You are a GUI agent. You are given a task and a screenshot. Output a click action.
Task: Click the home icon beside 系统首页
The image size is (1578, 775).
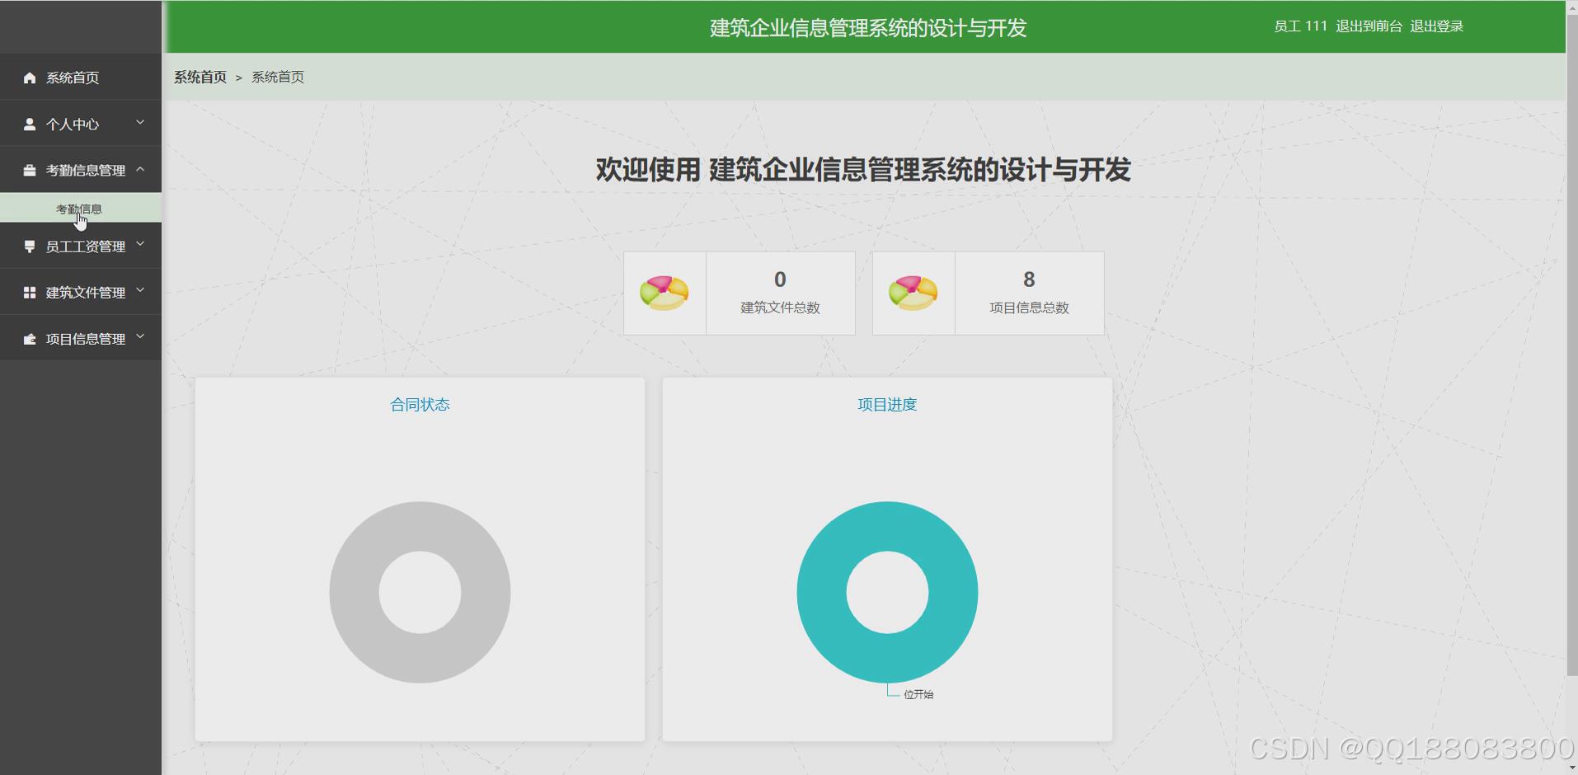30,77
